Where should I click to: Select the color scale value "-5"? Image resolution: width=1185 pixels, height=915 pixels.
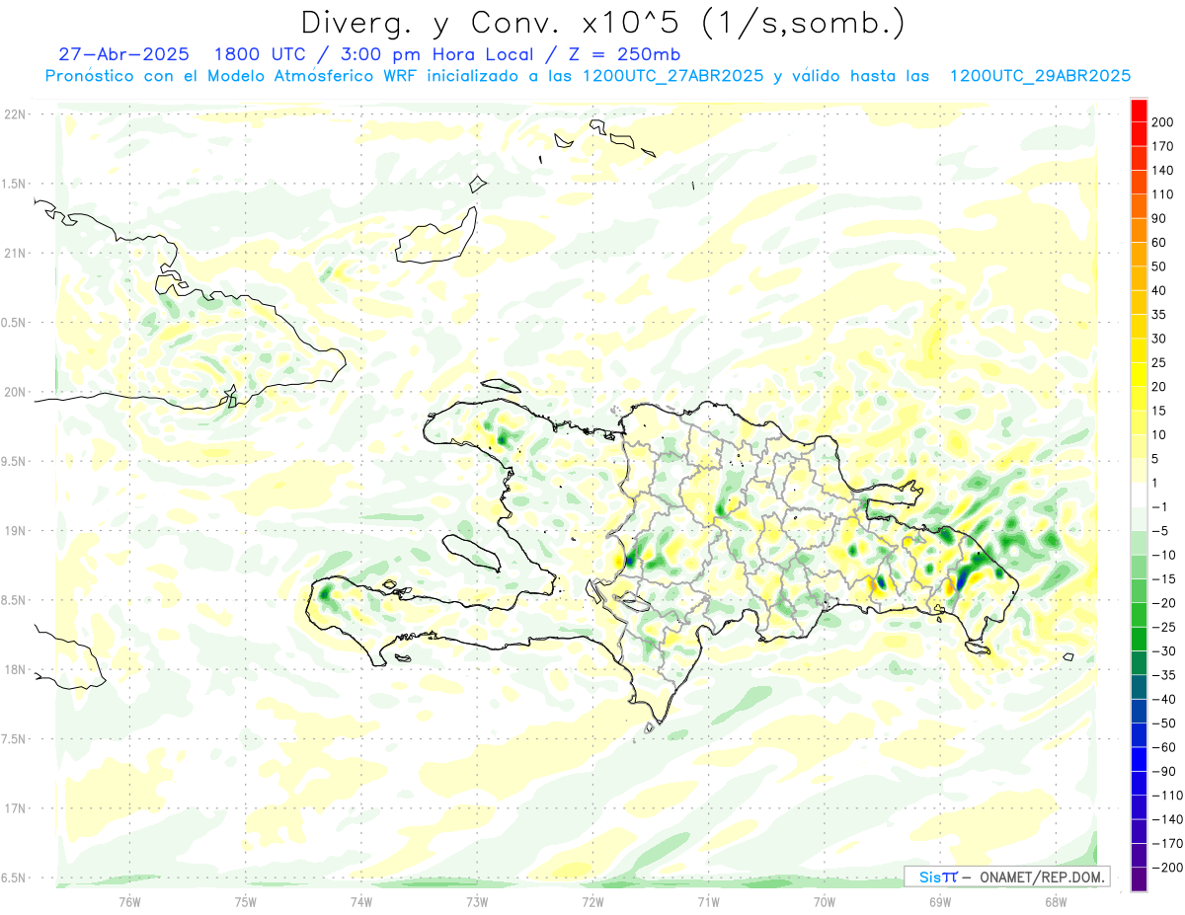1161,531
